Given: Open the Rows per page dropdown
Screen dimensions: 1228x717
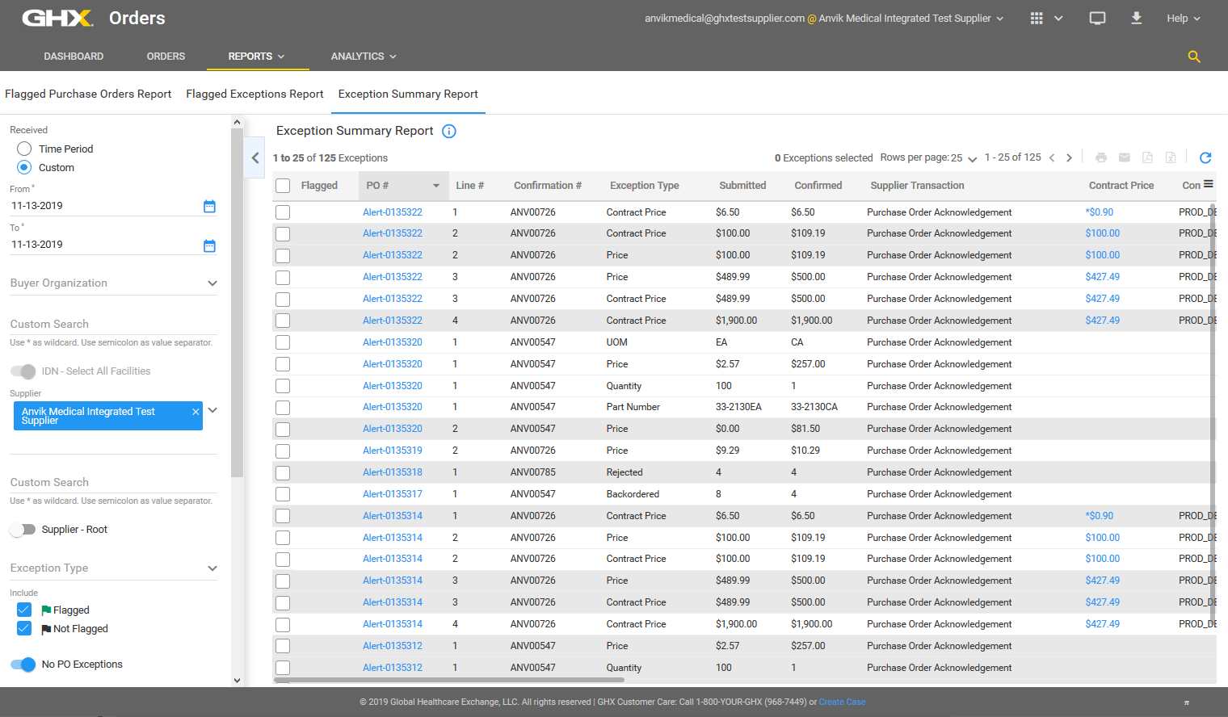Looking at the screenshot, I should [964, 158].
